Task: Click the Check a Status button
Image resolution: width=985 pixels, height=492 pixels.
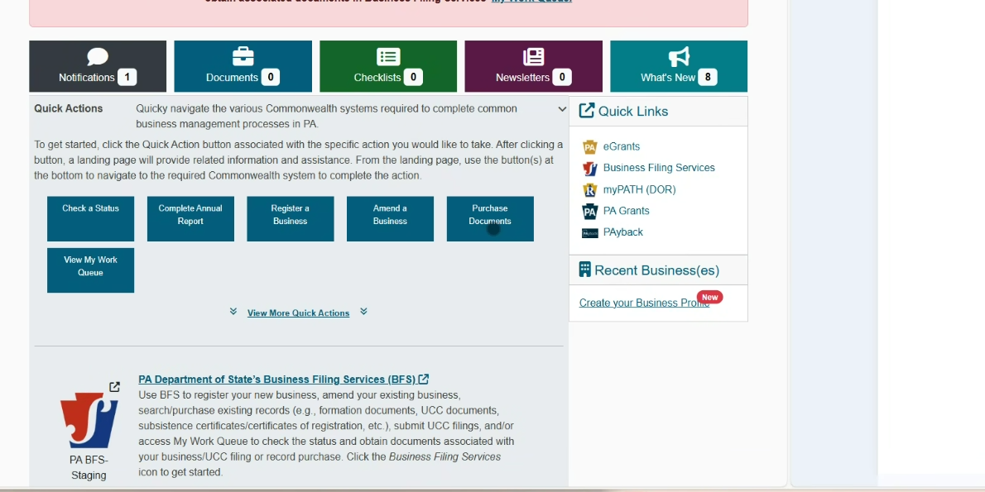Action: (x=90, y=218)
